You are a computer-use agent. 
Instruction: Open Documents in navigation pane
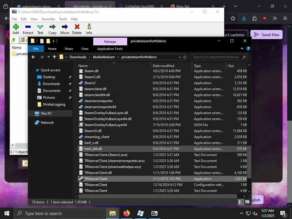point(52,91)
